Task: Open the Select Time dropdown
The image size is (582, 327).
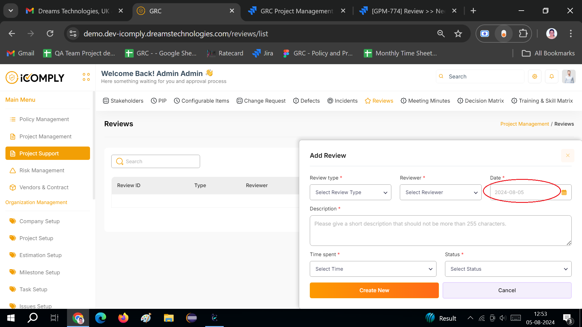Action: click(373, 269)
